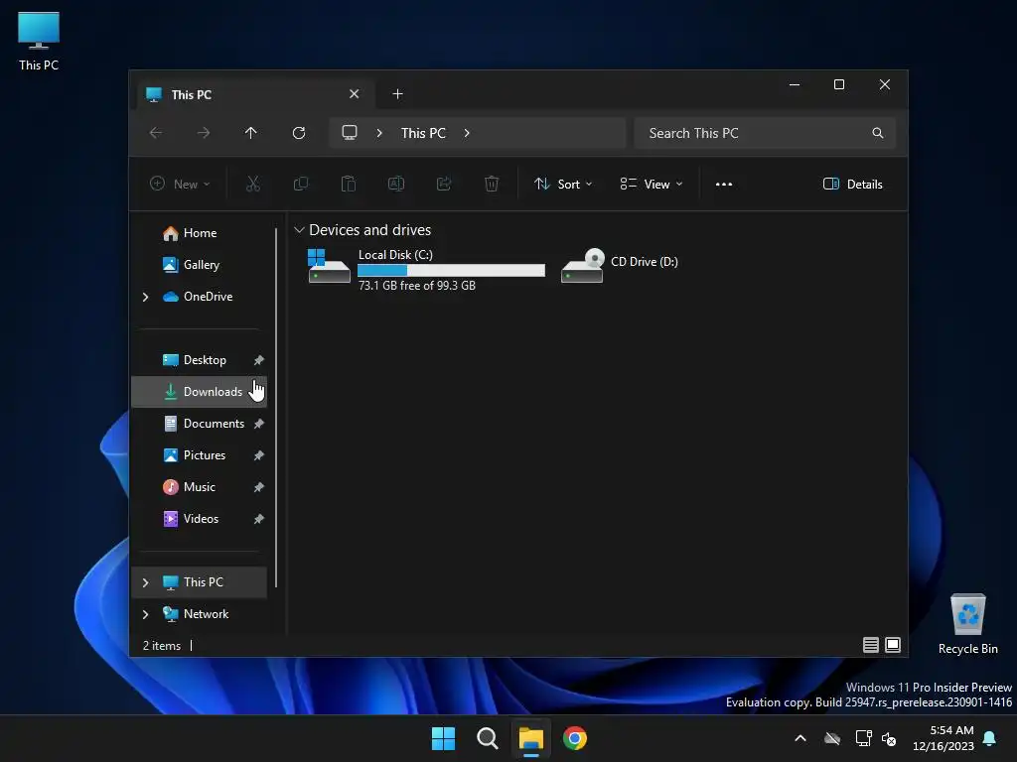Launch Google Chrome from taskbar

575,738
